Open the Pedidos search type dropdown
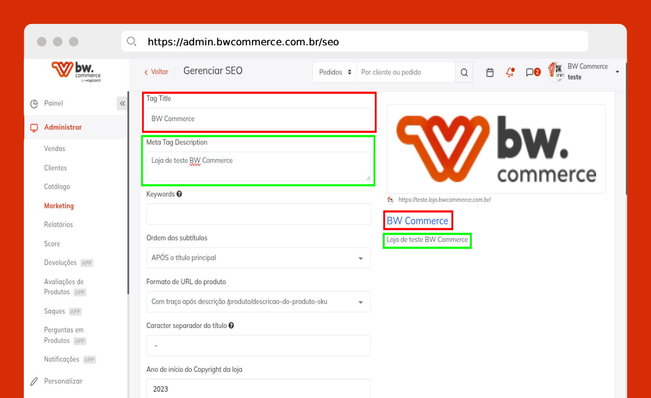 335,72
